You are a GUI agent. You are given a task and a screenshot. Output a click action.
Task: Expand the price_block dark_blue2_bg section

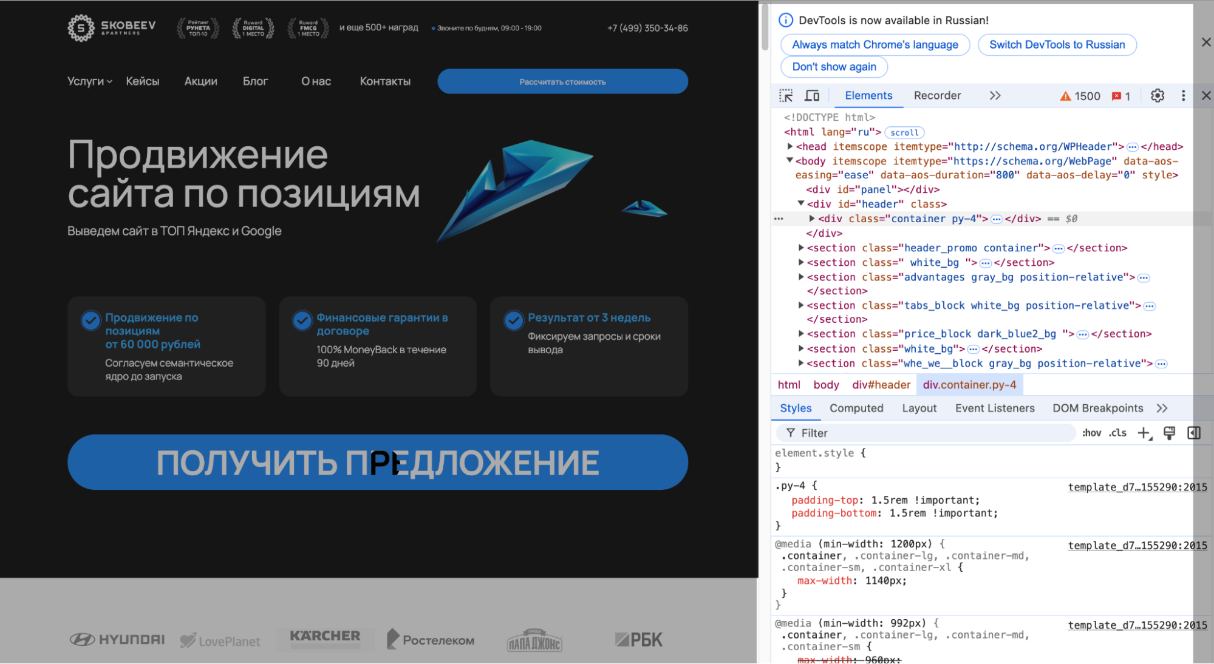(801, 334)
